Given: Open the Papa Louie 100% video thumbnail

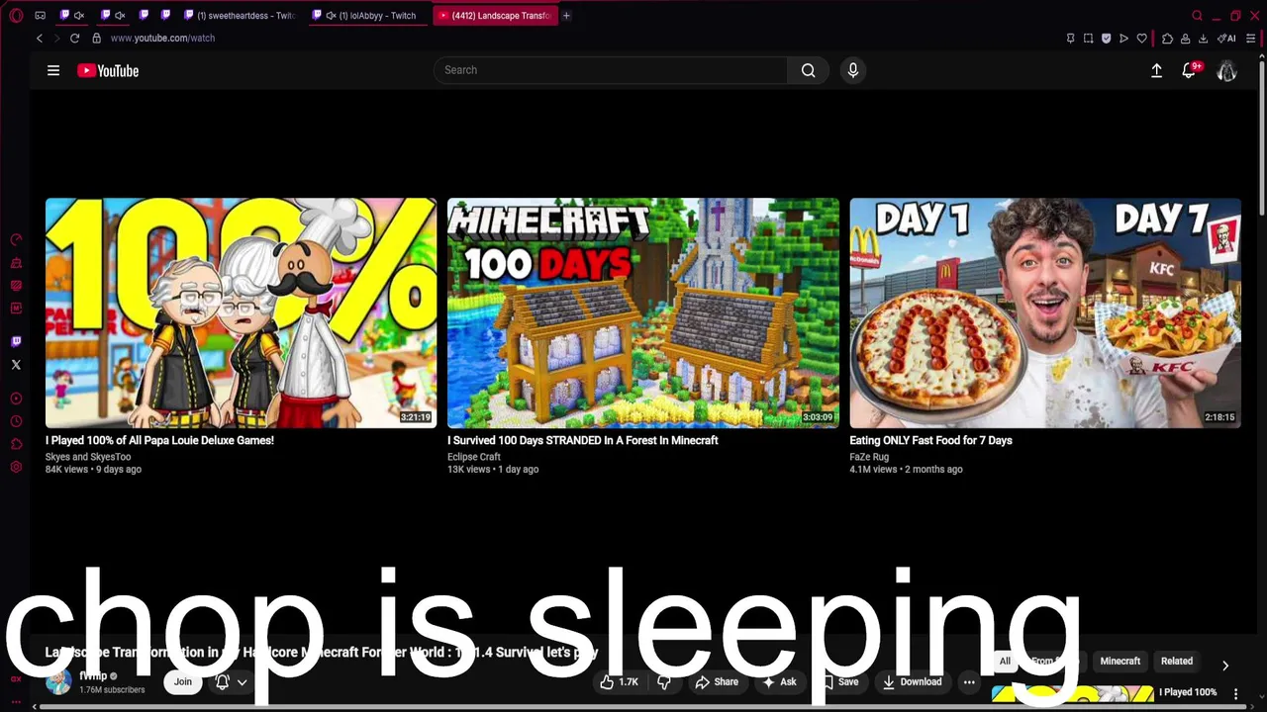Looking at the screenshot, I should 241,312.
